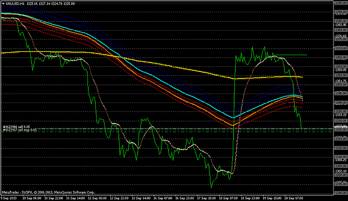Click the '12 Sep 06:00' time axis label
This screenshot has width=348, height=201.
97,198
